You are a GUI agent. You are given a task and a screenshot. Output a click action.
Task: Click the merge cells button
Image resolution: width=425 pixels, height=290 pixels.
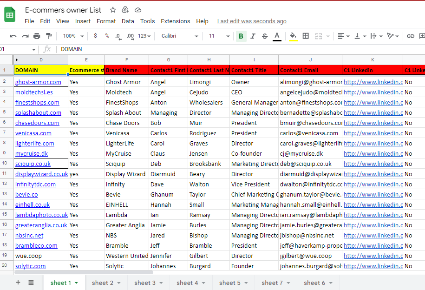pyautogui.click(x=319, y=36)
